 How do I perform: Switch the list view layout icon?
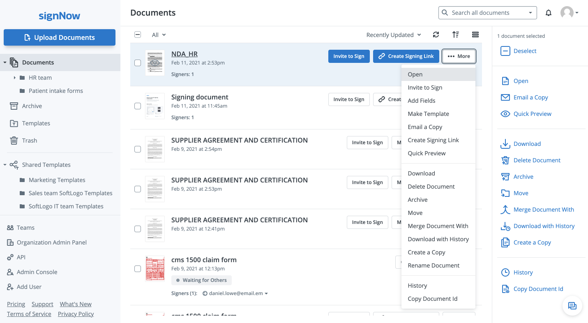[475, 35]
